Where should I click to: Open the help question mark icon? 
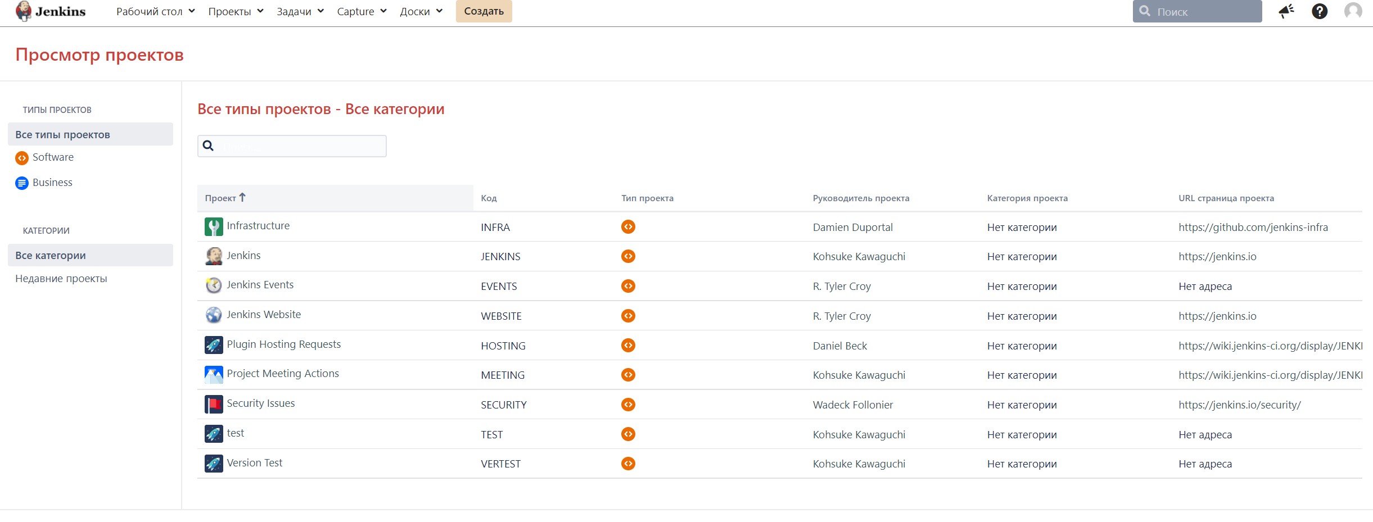[x=1320, y=11]
